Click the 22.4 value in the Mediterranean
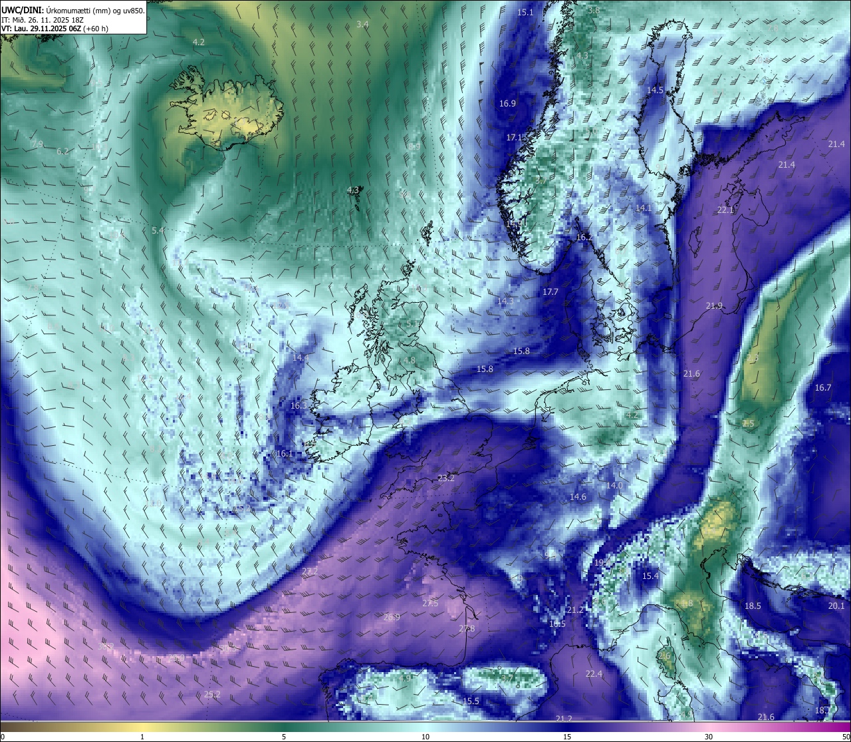The image size is (851, 742). coord(594,673)
